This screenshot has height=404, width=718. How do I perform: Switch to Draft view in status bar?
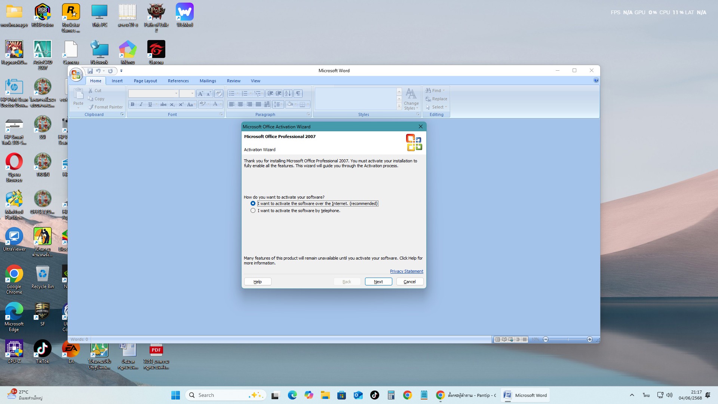[525, 340]
